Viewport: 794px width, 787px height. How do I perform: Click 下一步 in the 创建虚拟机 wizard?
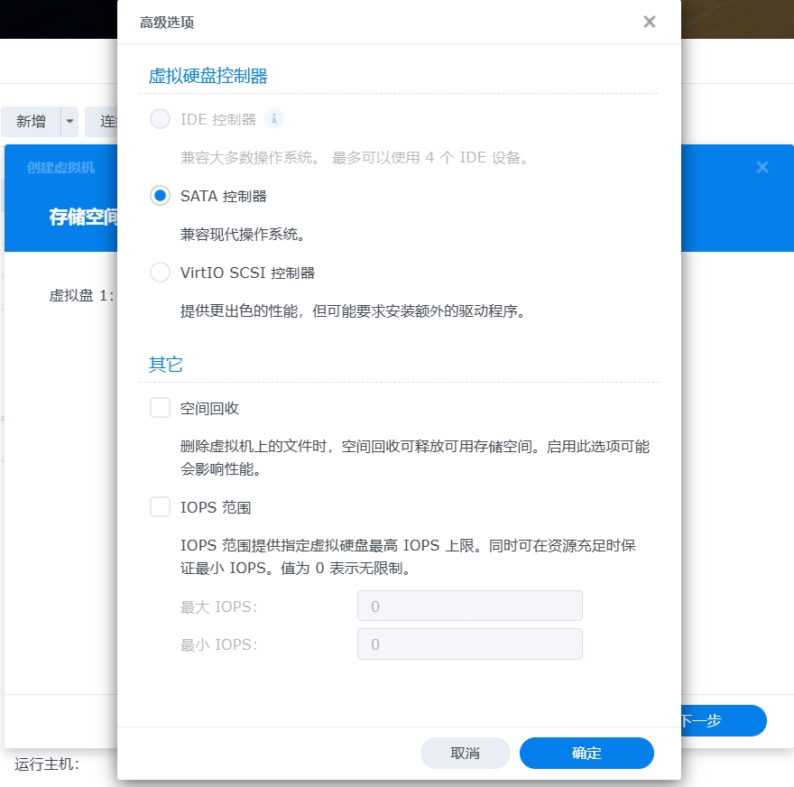[x=723, y=720]
